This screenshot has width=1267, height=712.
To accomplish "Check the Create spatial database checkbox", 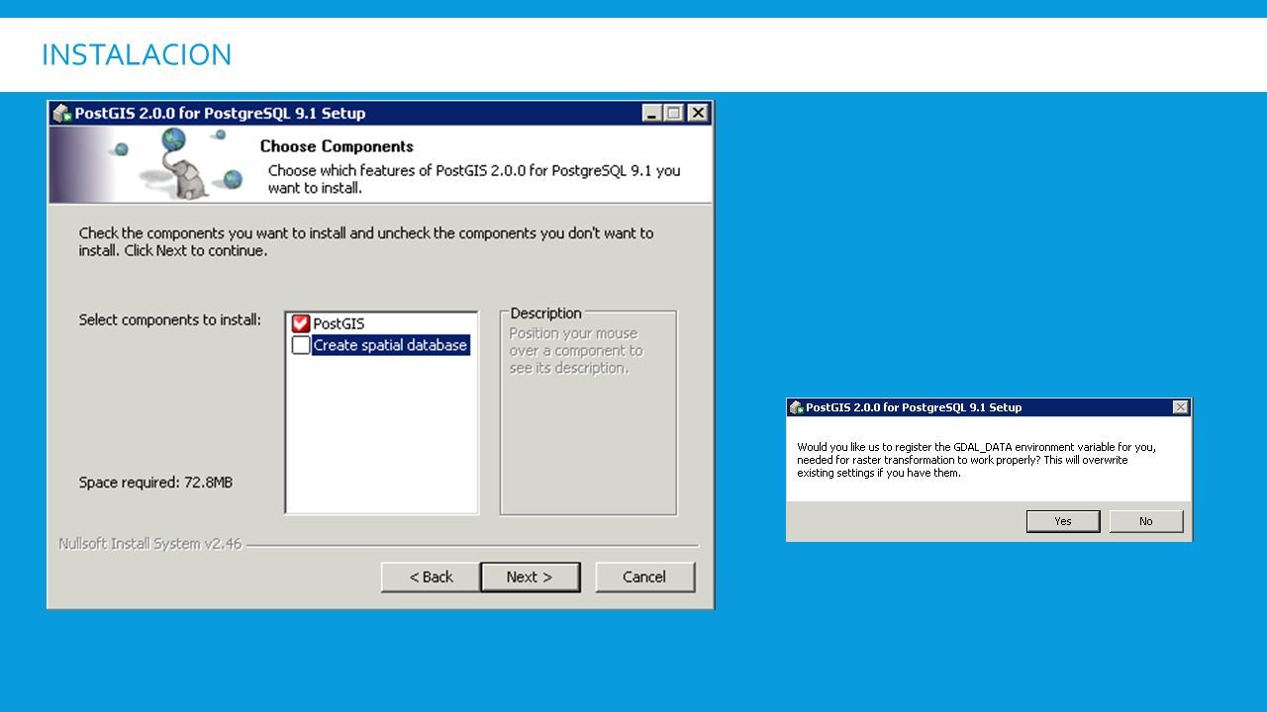I will click(301, 345).
